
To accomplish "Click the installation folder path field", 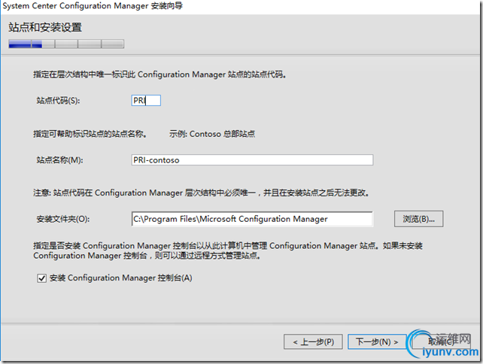I will [252, 219].
